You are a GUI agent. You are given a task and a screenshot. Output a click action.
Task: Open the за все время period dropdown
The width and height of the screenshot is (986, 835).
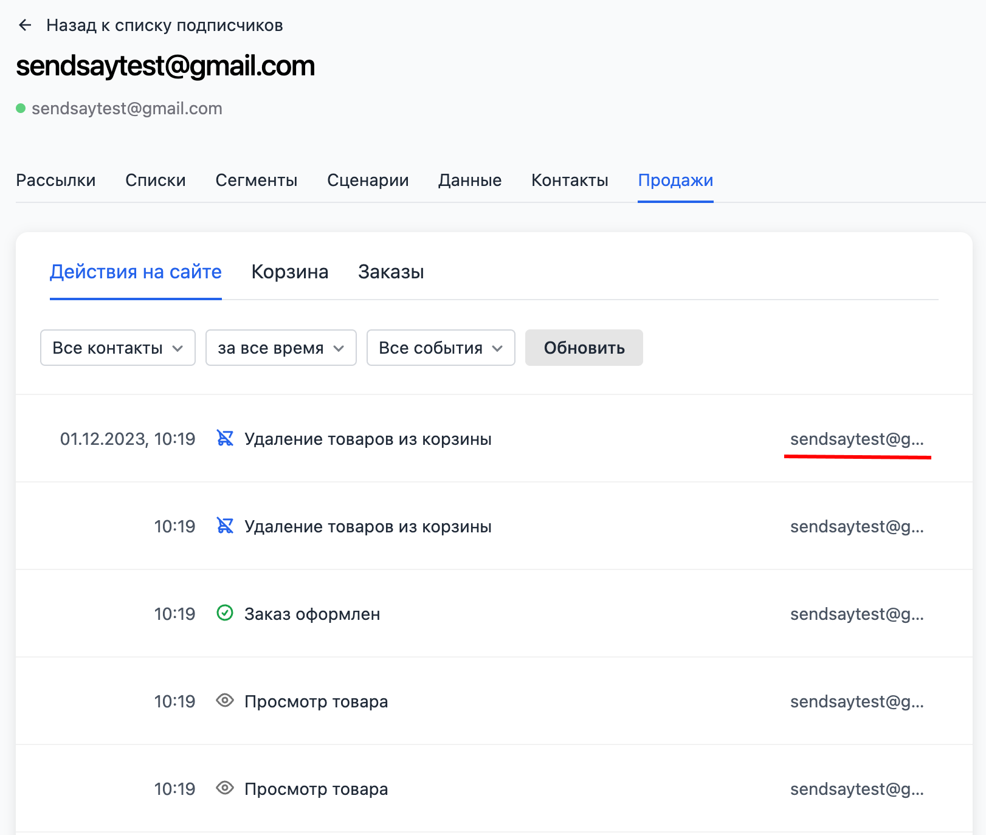281,348
